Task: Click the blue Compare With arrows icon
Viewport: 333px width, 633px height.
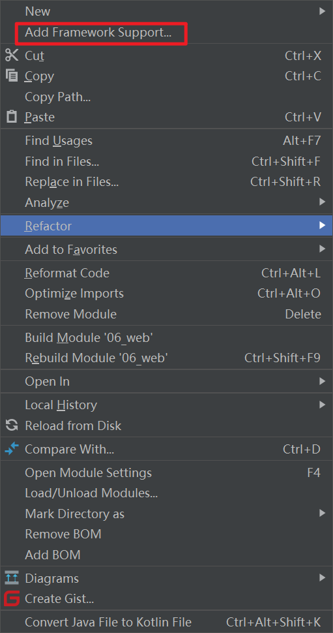Action: coord(12,449)
